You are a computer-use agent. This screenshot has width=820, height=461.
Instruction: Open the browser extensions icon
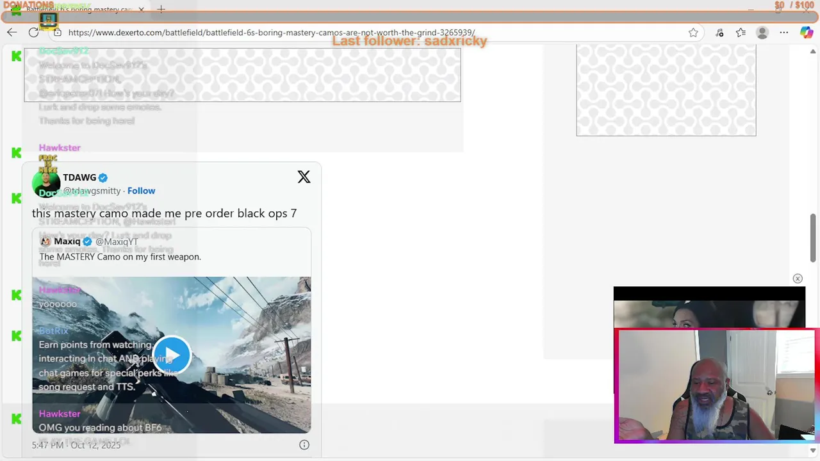point(719,33)
